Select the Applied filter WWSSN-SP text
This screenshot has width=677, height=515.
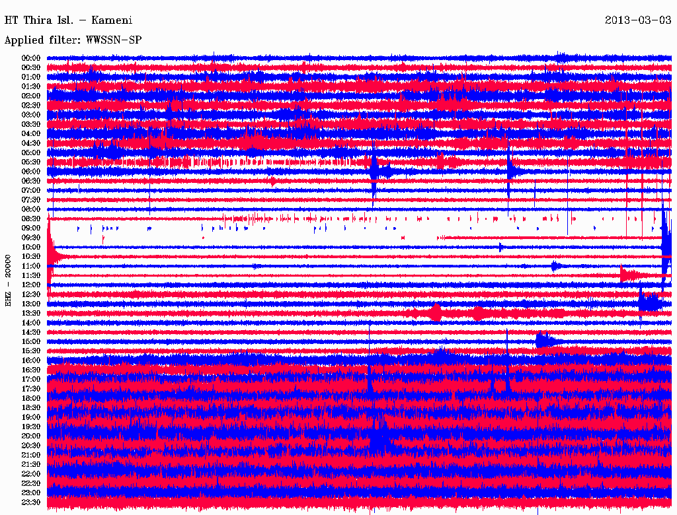click(x=73, y=40)
